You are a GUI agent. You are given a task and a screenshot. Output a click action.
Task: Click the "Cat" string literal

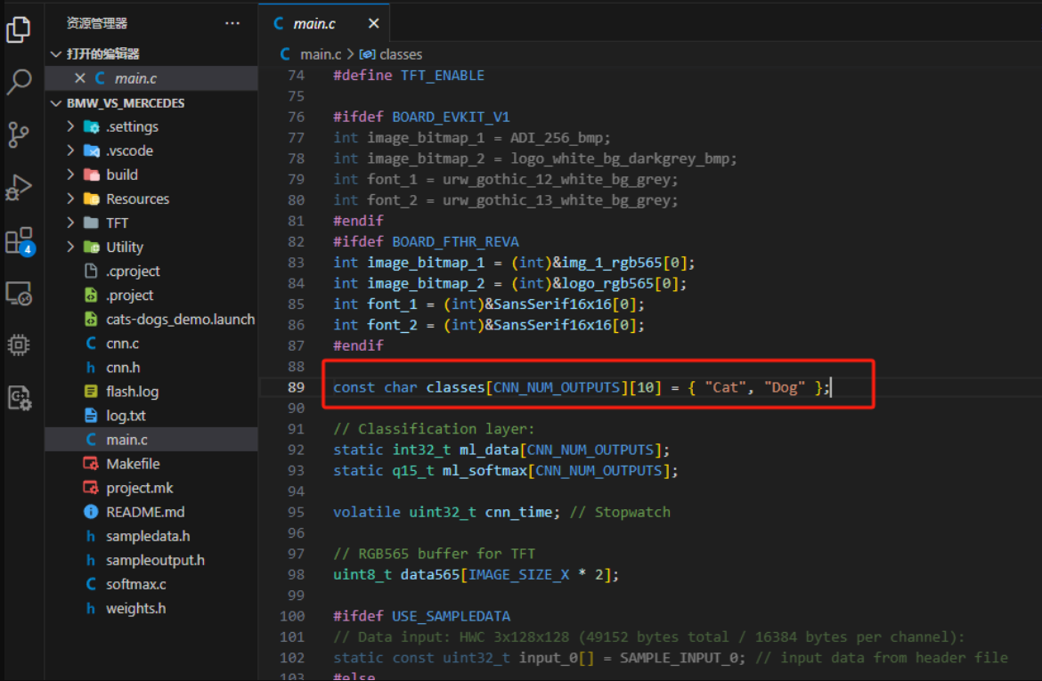point(725,387)
